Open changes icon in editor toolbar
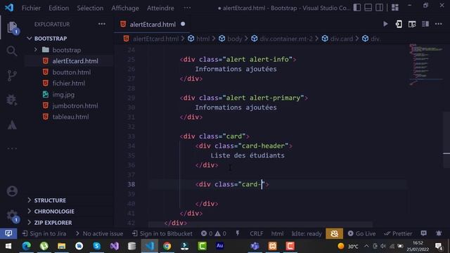 399,25
